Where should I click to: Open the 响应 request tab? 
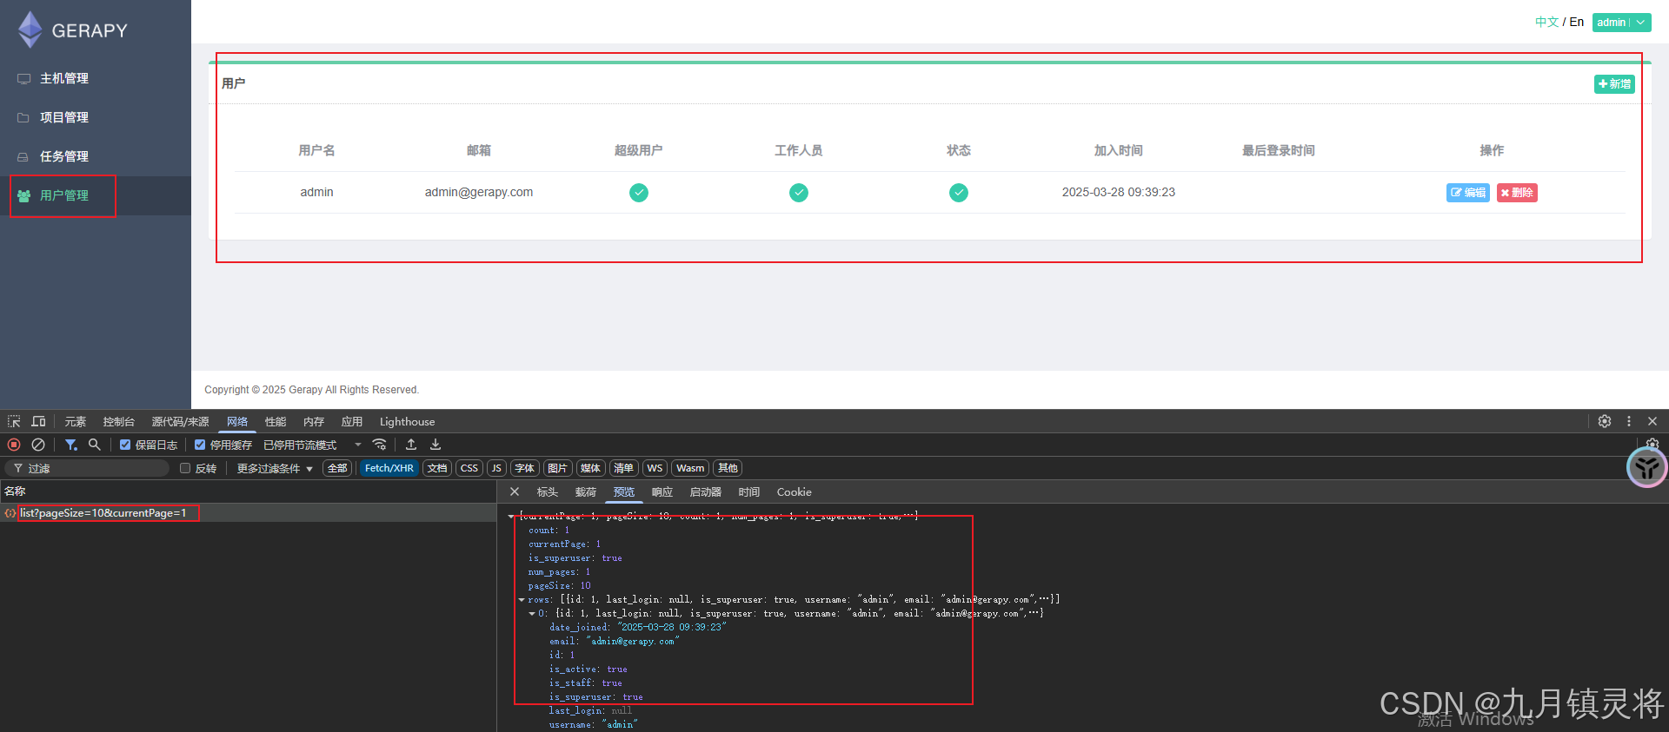click(662, 492)
